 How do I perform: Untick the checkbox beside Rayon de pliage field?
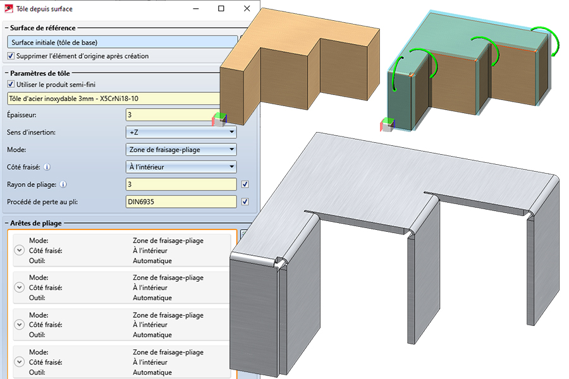[245, 184]
